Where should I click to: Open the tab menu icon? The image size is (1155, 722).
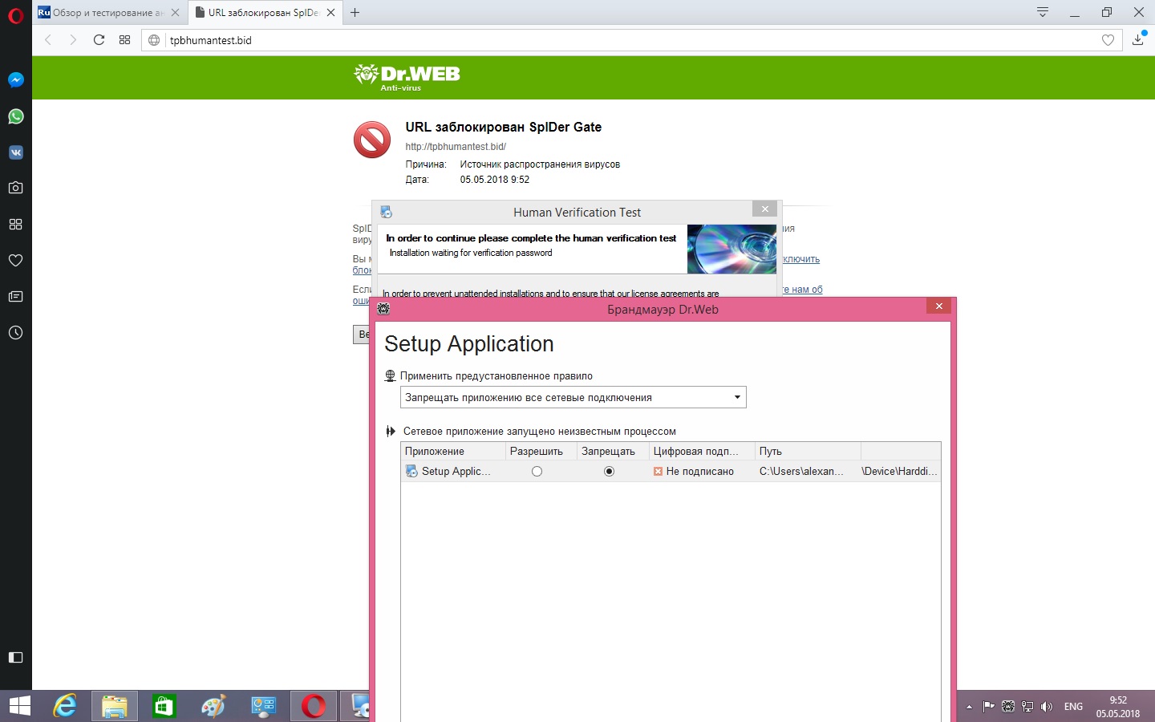click(1043, 12)
